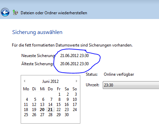
Task: Select day 25 in calendar
Action: [26, 115]
